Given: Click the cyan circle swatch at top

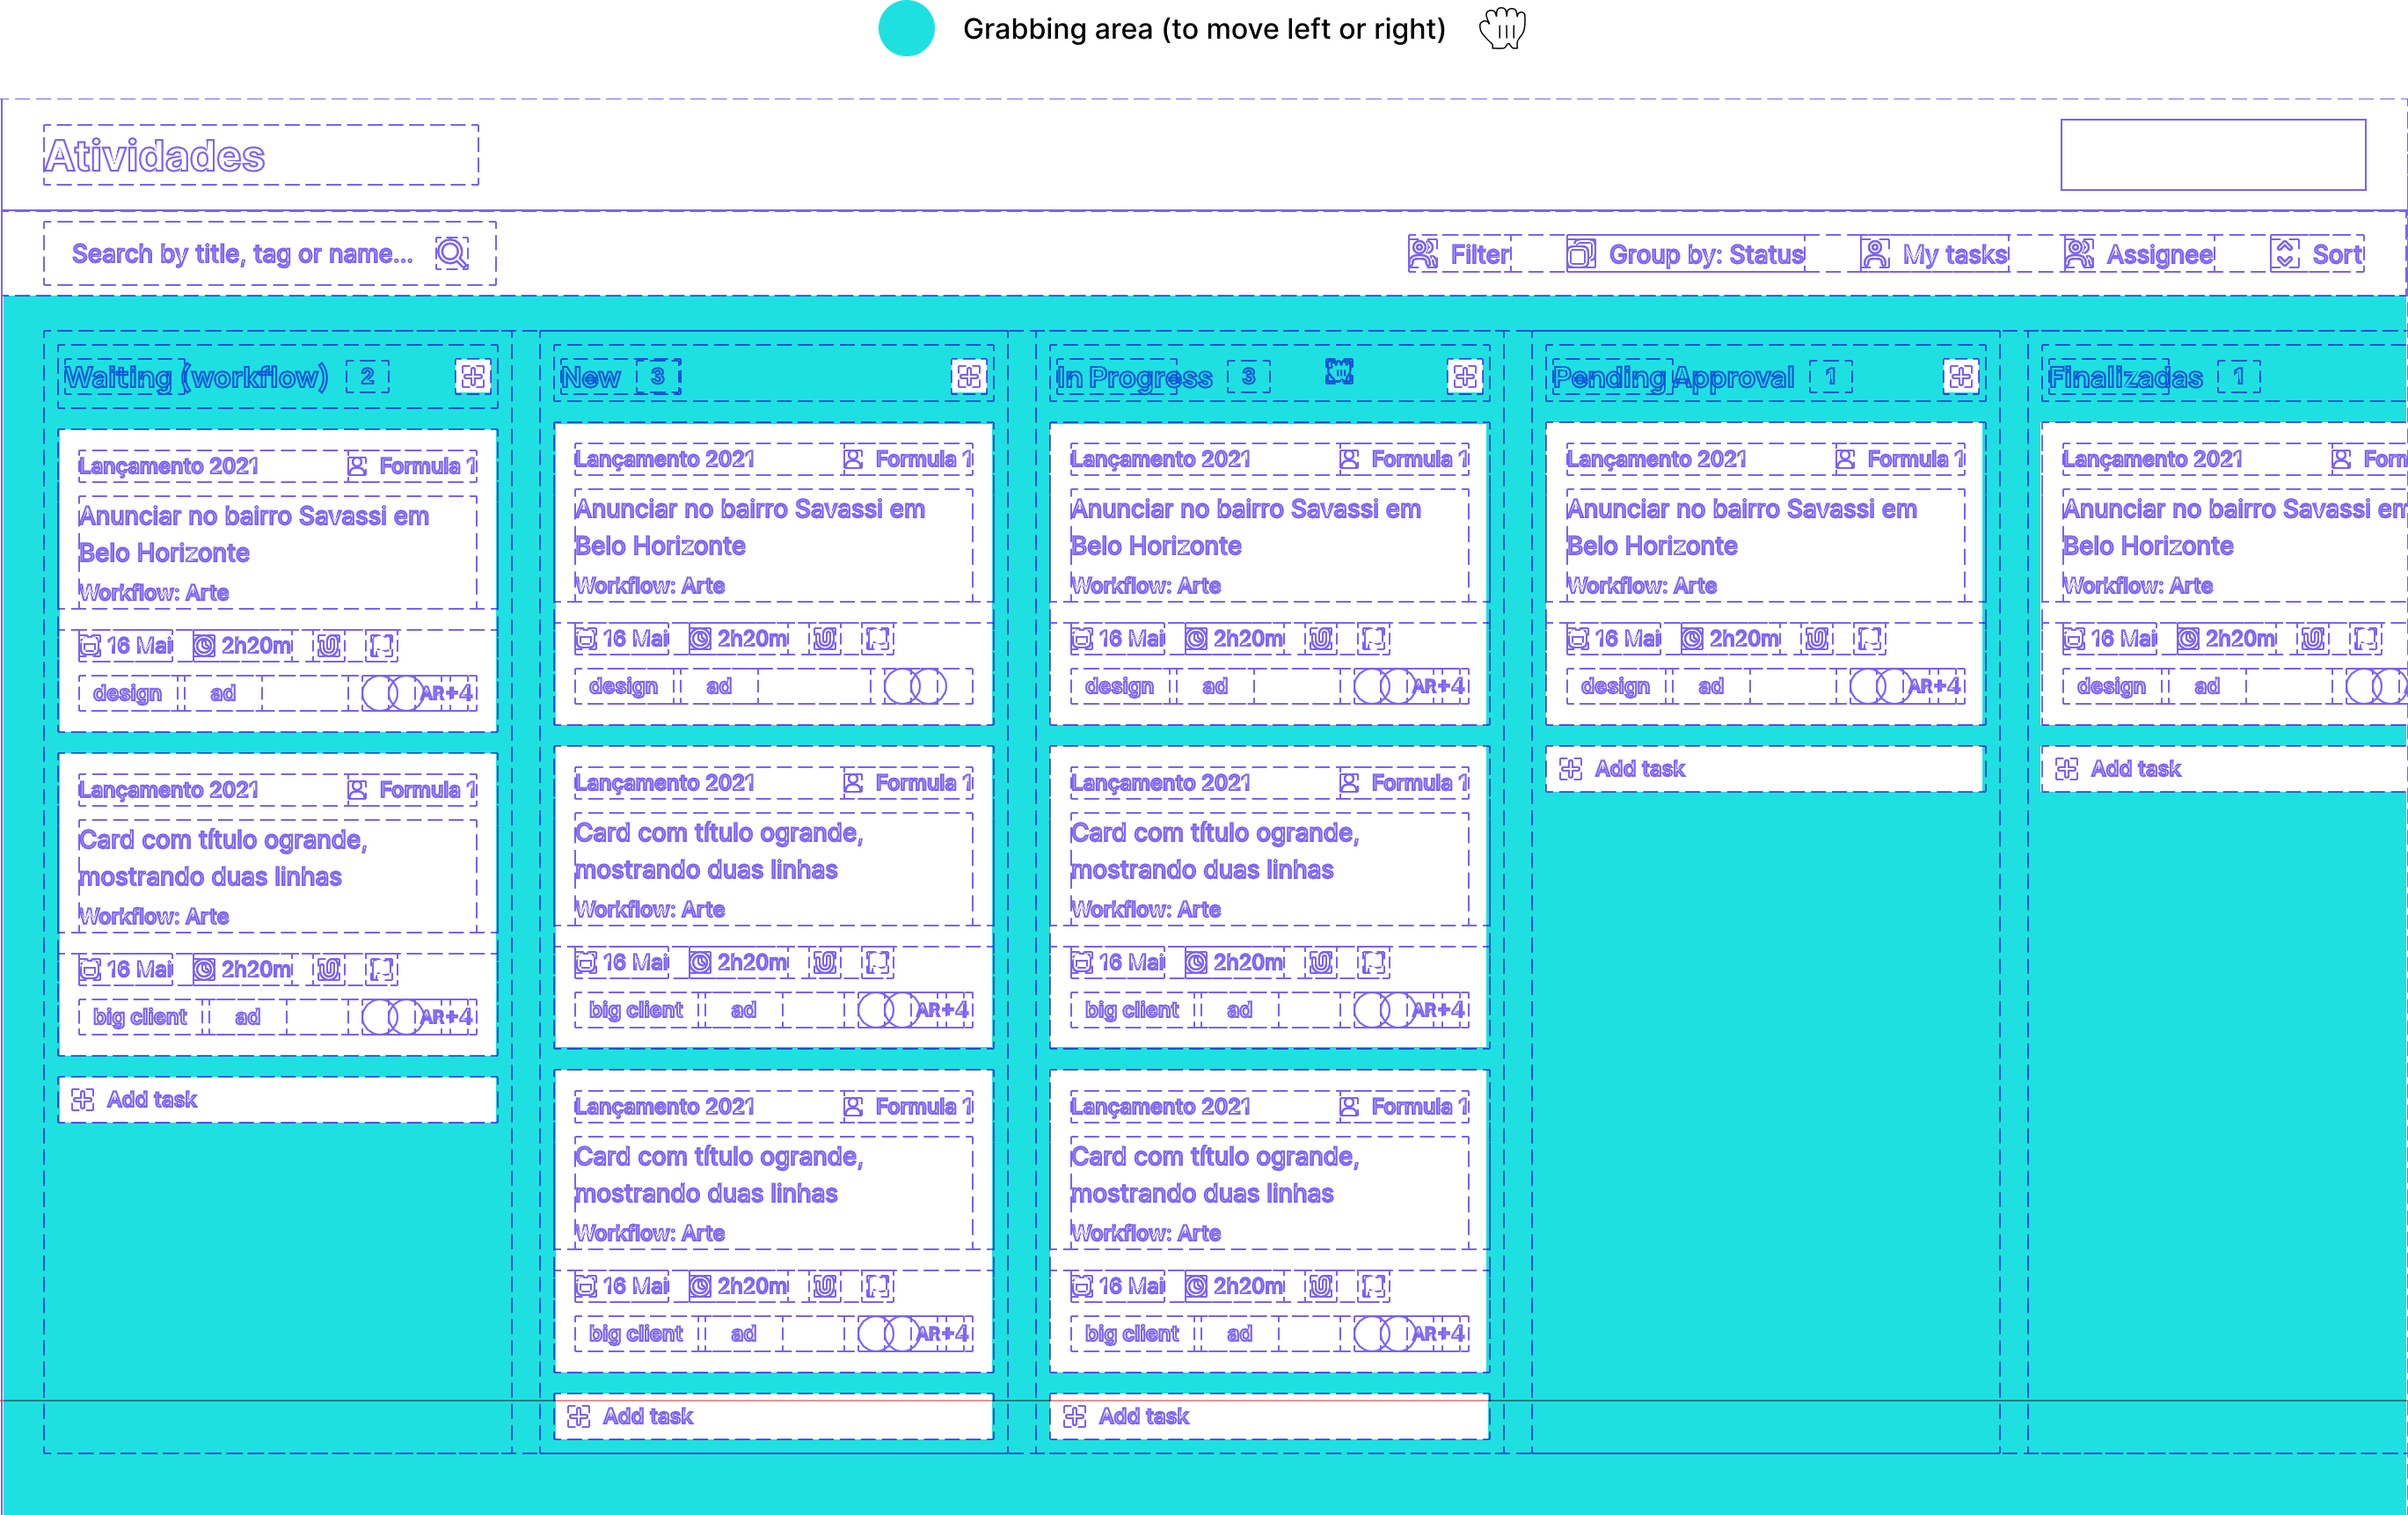Looking at the screenshot, I should click(x=906, y=28).
